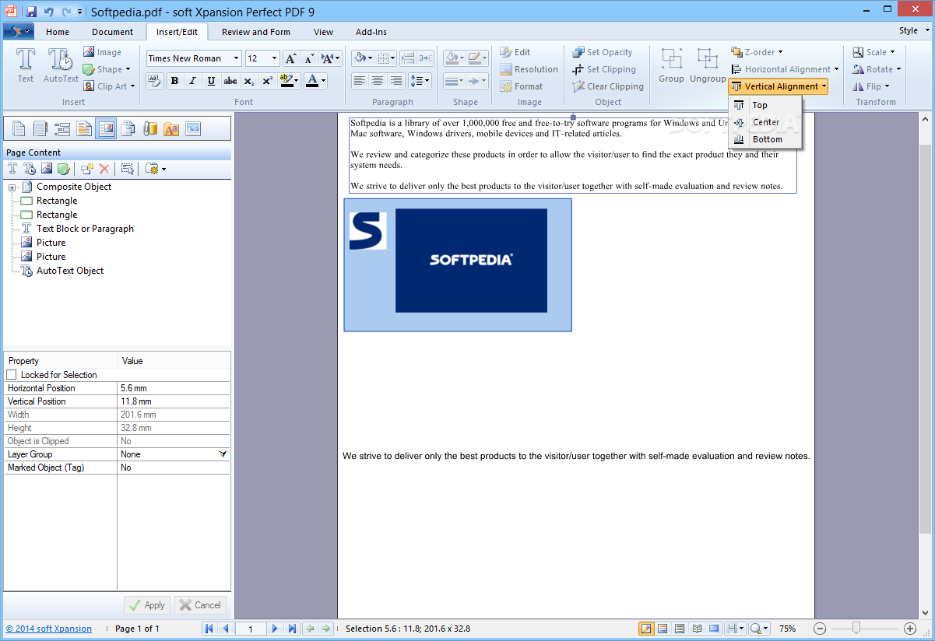Click image Format button

[521, 86]
